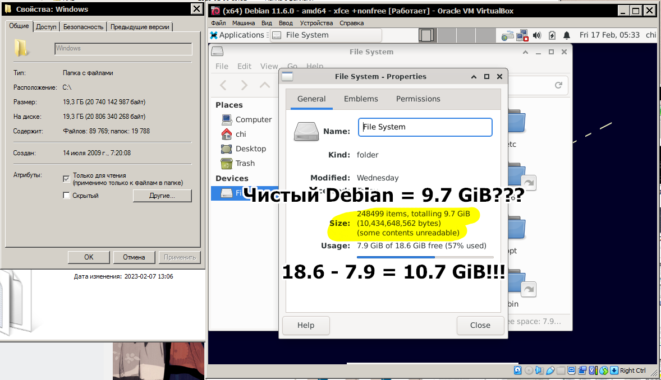Click VirtualBox mouse integration icon

604,370
